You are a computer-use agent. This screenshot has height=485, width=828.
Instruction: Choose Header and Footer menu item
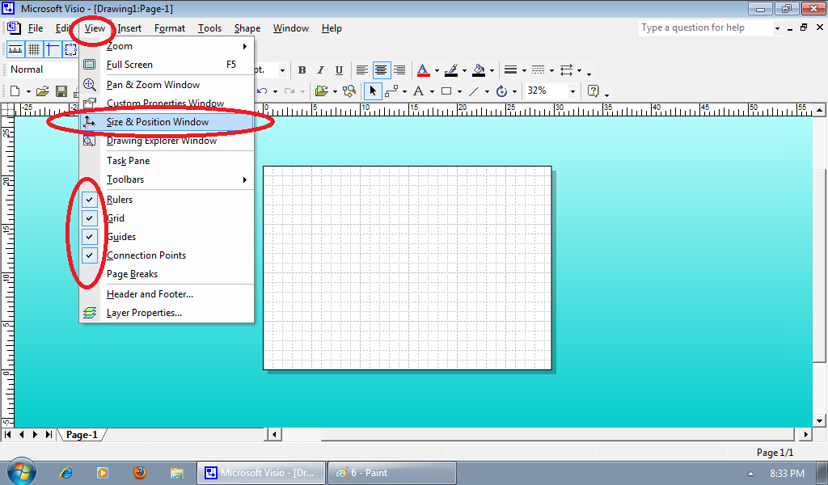pos(168,294)
